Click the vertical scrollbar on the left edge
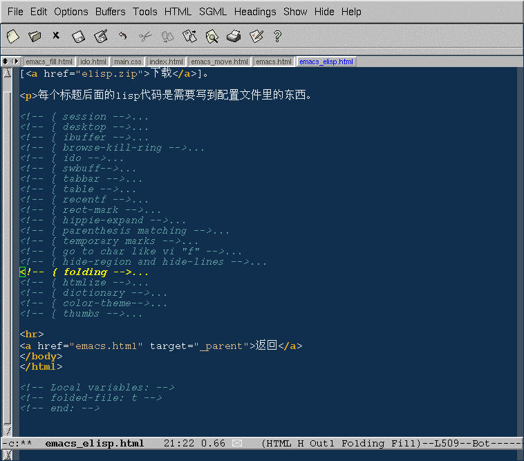 coord(7,242)
